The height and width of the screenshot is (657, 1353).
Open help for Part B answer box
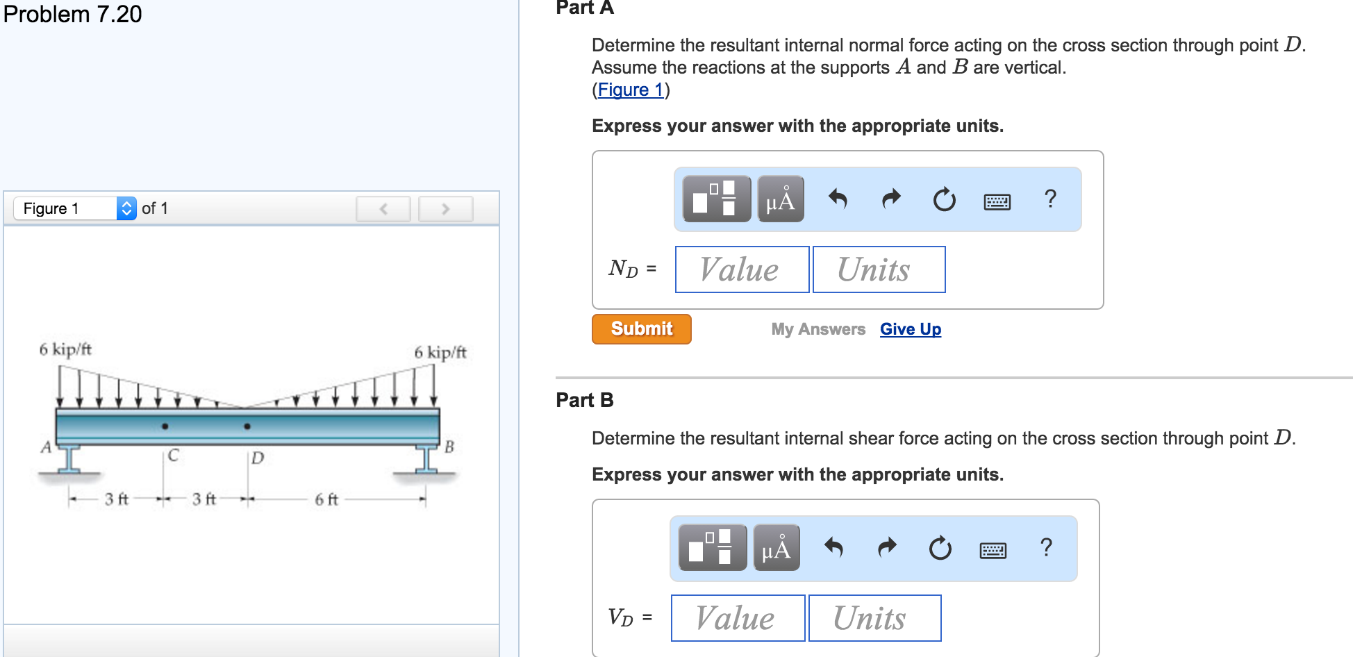pos(1046,548)
